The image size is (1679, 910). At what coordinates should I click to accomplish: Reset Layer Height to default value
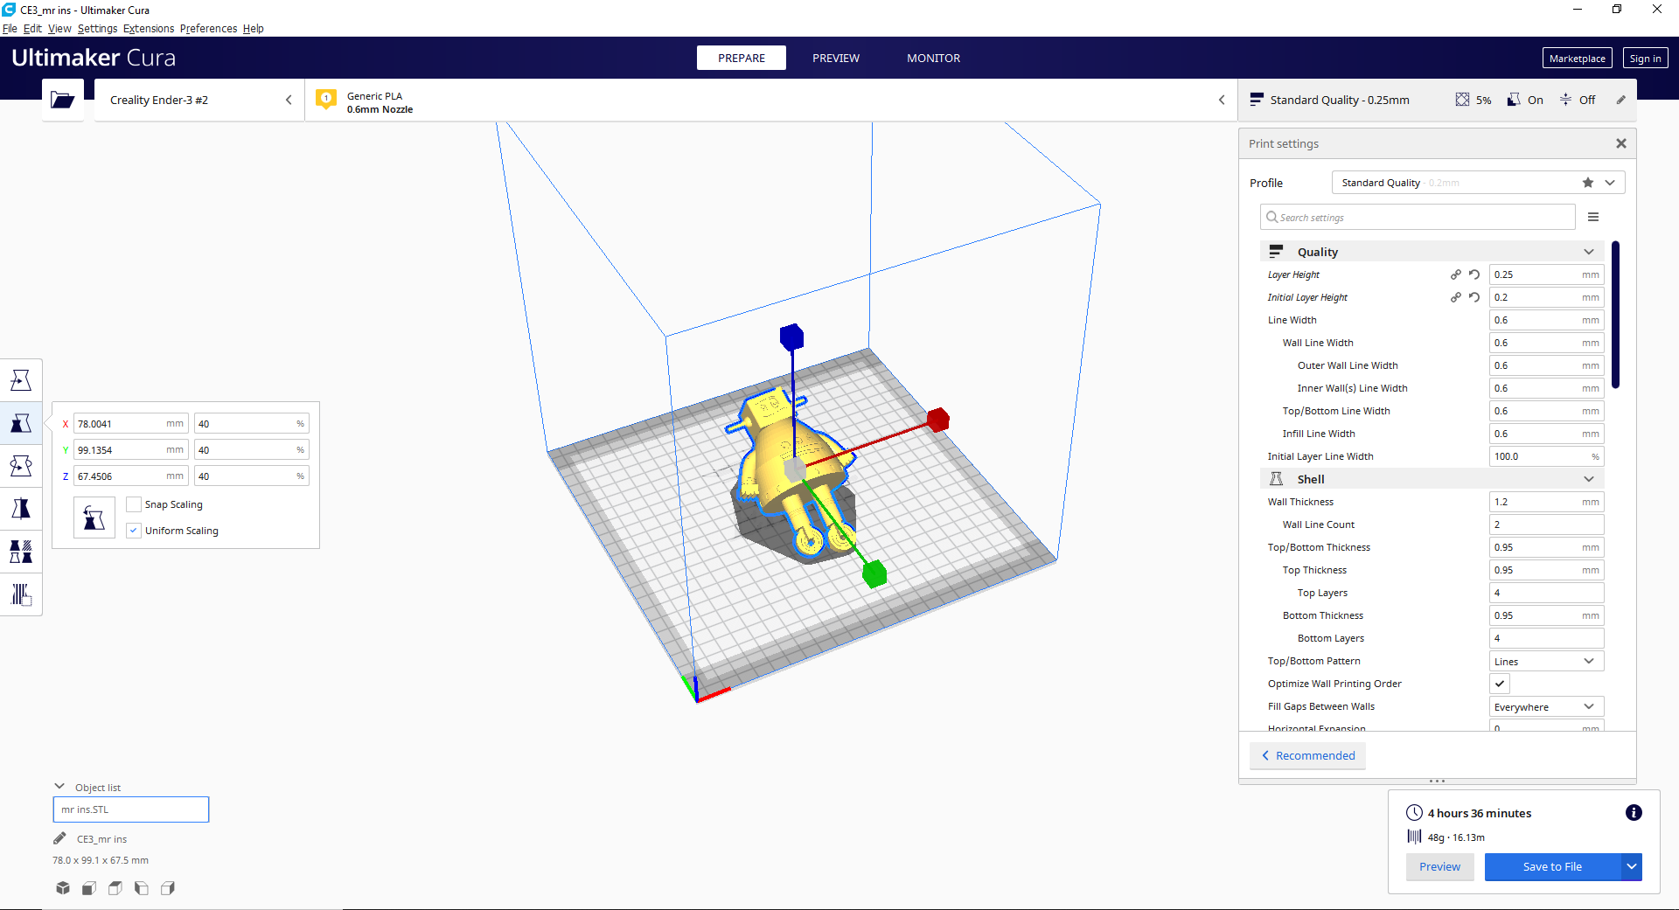point(1474,274)
